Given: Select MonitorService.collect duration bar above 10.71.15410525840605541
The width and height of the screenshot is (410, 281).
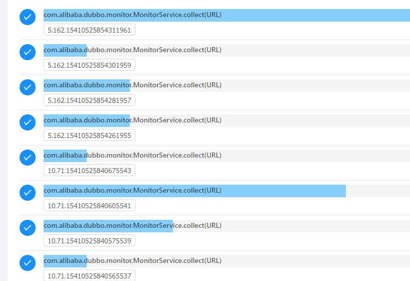Looking at the screenshot, I should click(227, 191).
